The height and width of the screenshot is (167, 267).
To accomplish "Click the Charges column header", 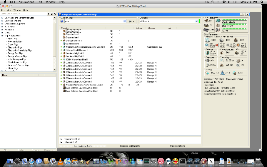I will (152, 28).
